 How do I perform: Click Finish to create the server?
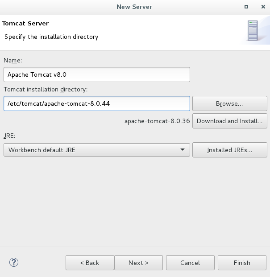[242, 263]
